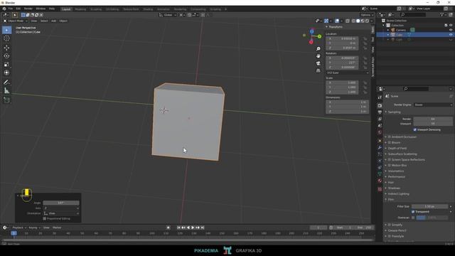The image size is (455, 256).
Task: Toggle X-ray mode in viewport header
Action: pyautogui.click(x=348, y=21)
